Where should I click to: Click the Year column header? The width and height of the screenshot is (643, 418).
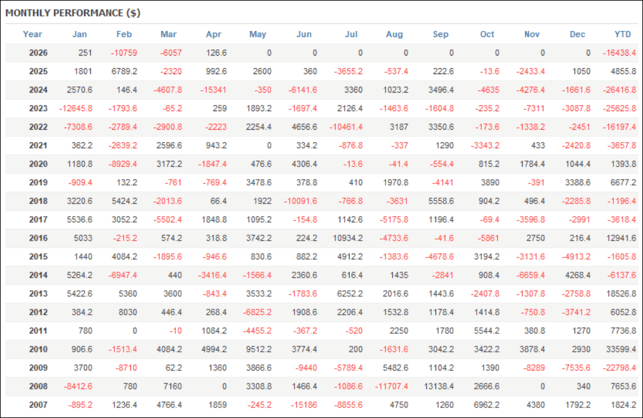pos(32,35)
